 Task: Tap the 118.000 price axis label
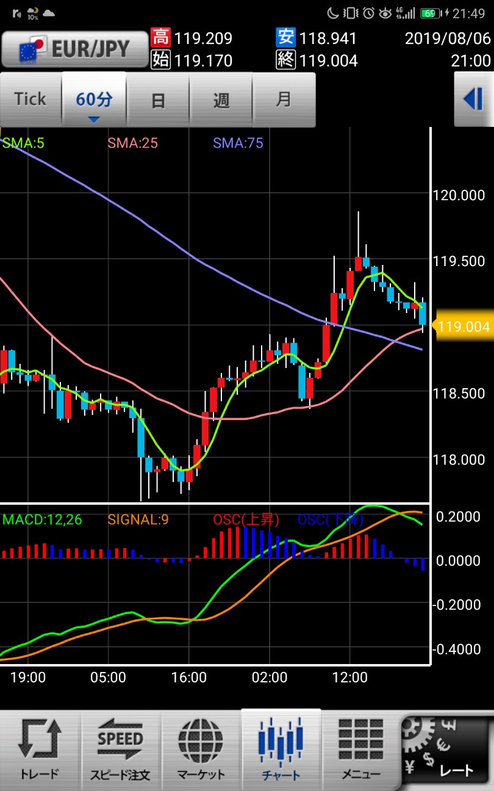pyautogui.click(x=459, y=459)
